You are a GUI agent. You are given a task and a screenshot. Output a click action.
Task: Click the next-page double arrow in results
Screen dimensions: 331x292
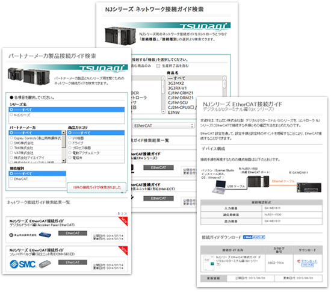coord(125,214)
